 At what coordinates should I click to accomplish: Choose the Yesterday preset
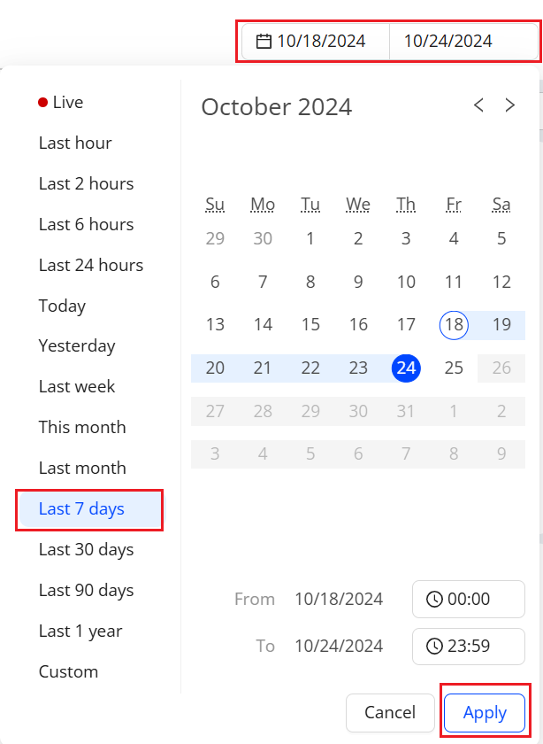(x=77, y=346)
